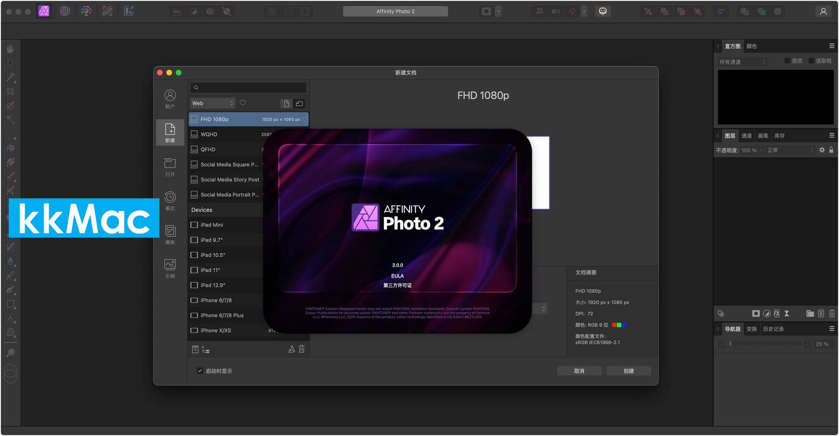Viewport: 839px width, 436px height.
Task: Click the auto contrast toolbar icon
Action: coord(194,12)
